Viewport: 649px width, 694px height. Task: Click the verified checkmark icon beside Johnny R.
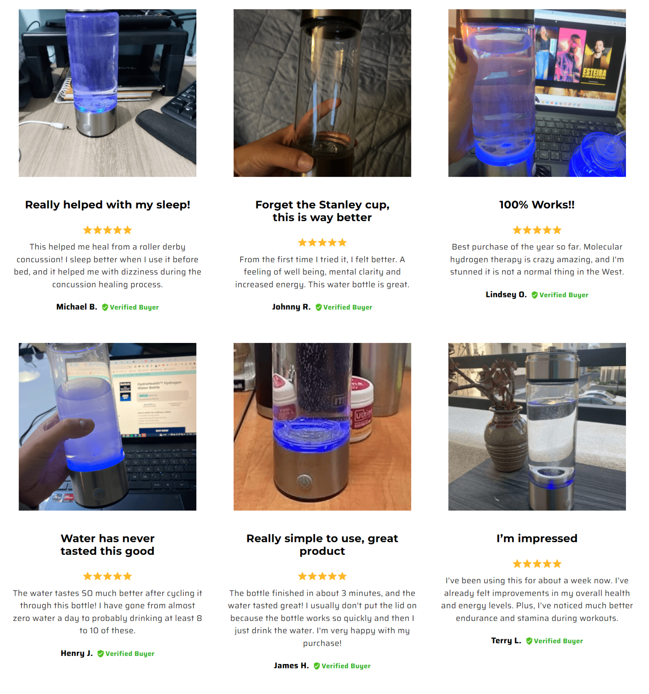pos(318,307)
